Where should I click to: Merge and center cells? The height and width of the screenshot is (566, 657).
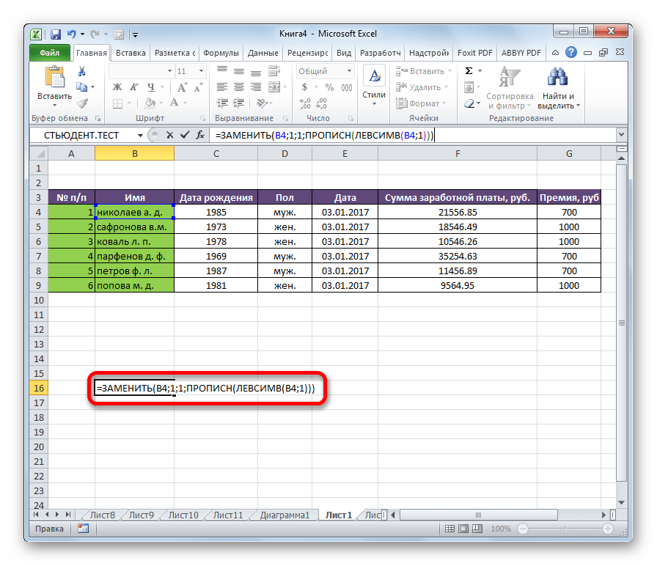[x=274, y=87]
